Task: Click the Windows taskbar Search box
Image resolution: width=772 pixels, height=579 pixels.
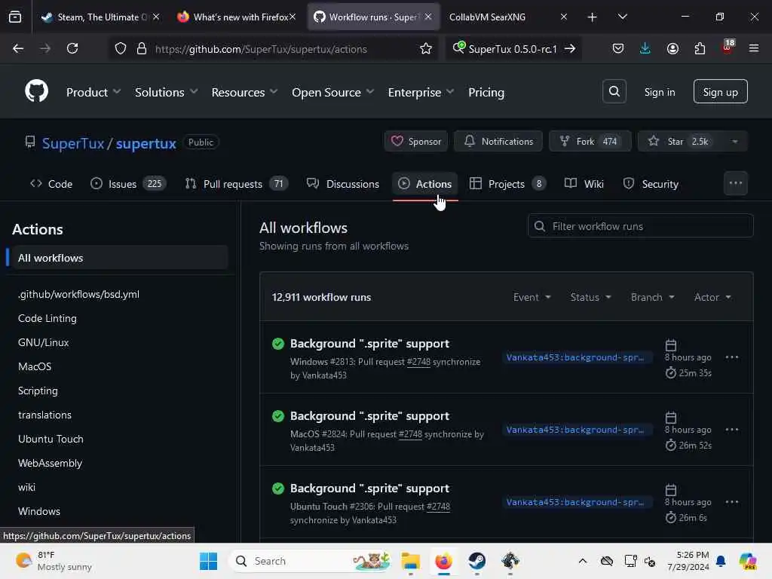Action: click(311, 561)
